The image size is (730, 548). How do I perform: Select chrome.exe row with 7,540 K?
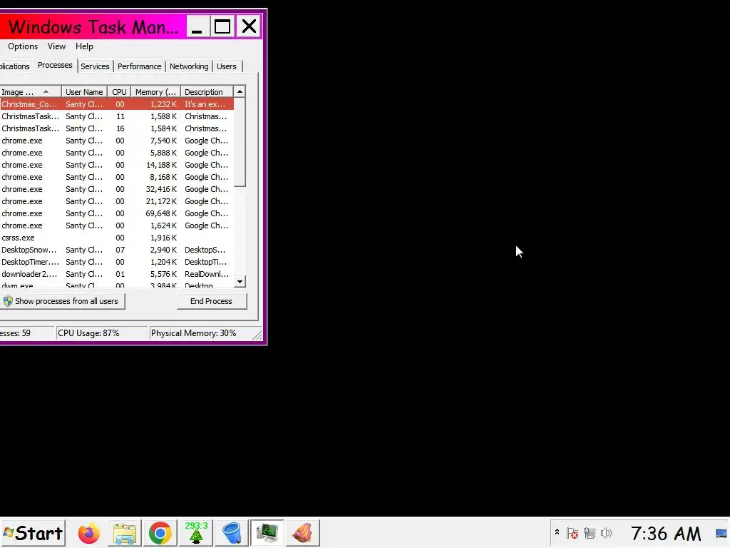pyautogui.click(x=116, y=141)
